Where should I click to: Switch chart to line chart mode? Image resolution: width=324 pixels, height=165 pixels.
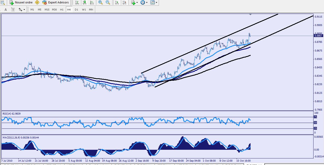[92, 2]
